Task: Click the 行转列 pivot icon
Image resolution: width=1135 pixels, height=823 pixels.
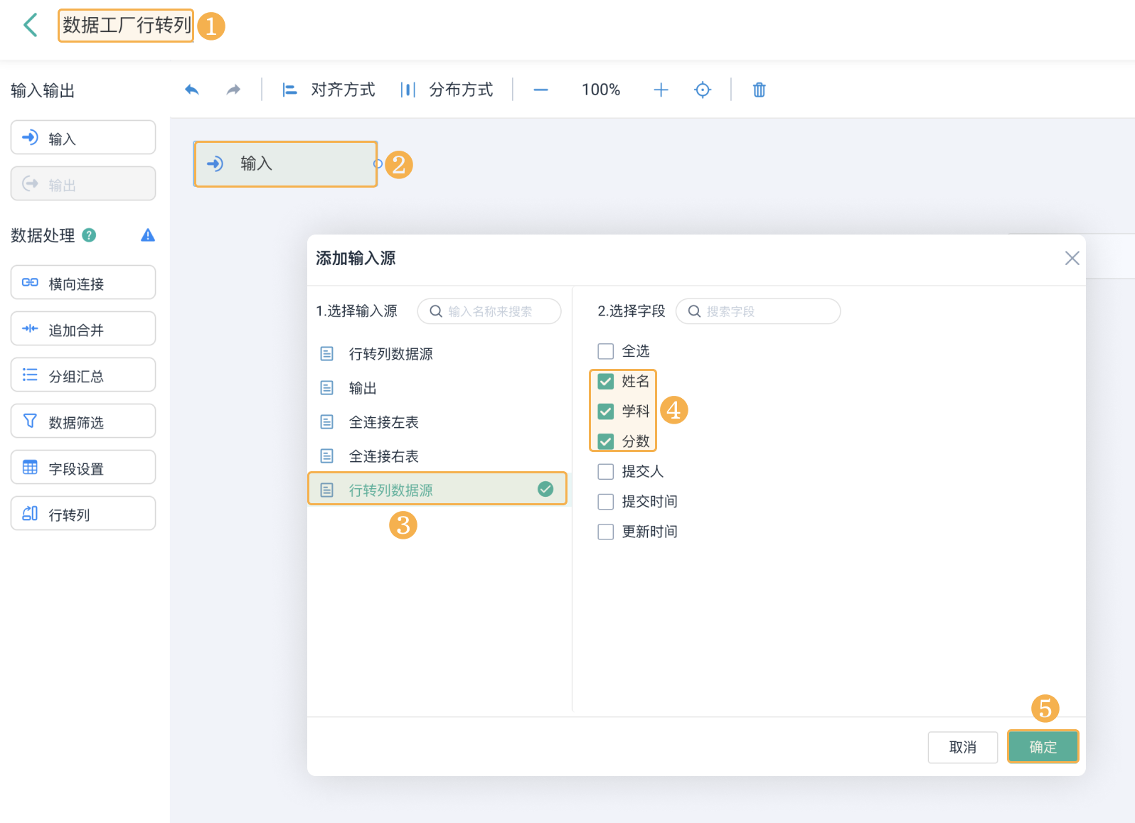Action: coord(30,513)
